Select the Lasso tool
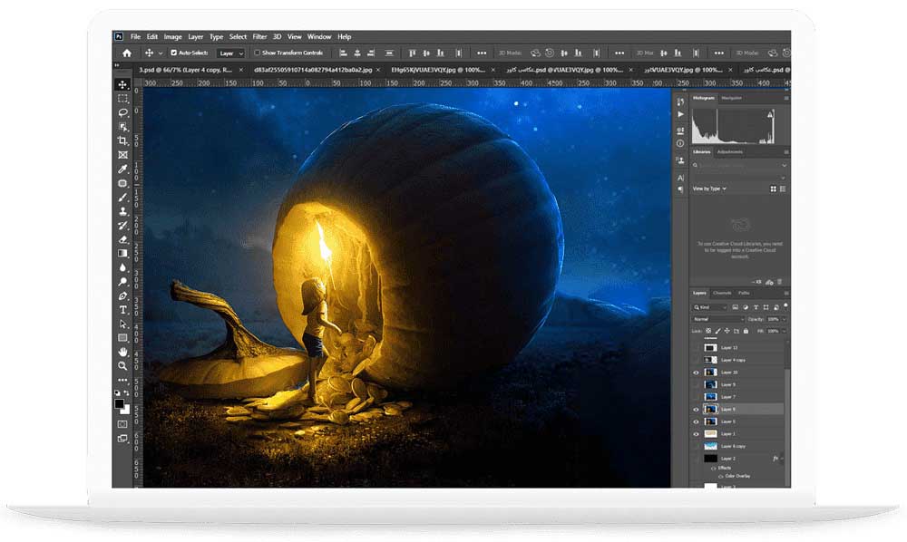 [122, 112]
